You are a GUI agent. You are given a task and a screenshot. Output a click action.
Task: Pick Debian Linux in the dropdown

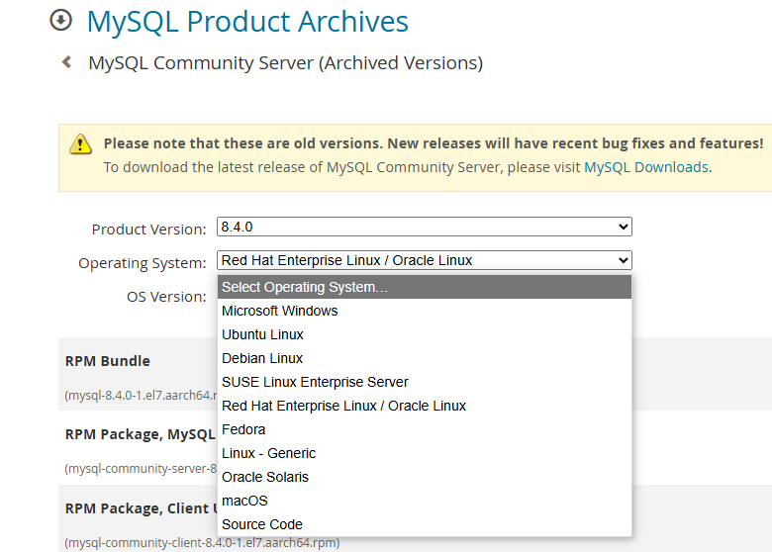tap(262, 358)
